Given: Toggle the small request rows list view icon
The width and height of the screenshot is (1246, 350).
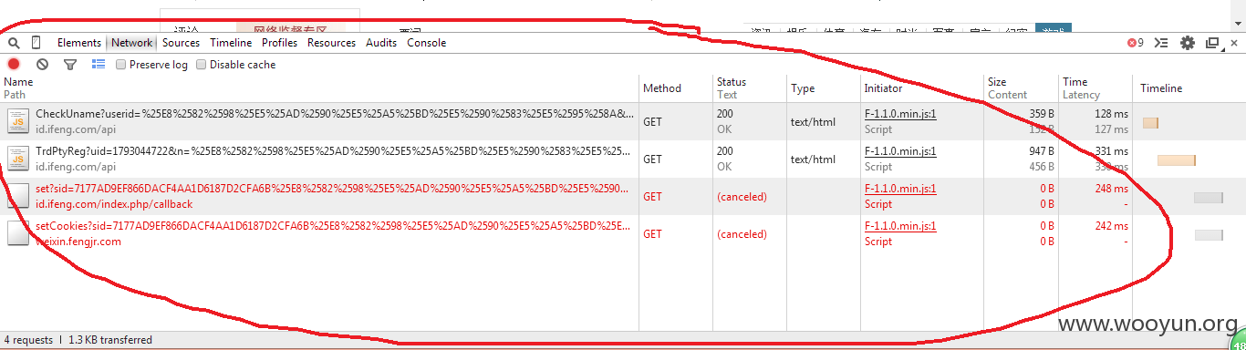Looking at the screenshot, I should click(99, 65).
